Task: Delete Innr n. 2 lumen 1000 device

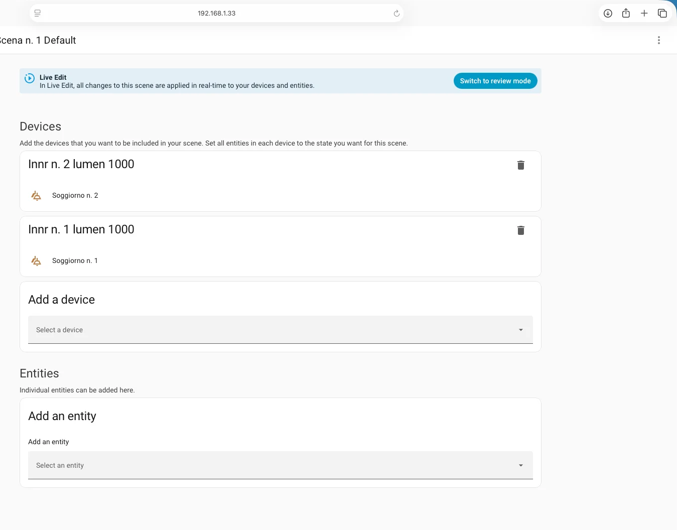Action: coord(521,165)
